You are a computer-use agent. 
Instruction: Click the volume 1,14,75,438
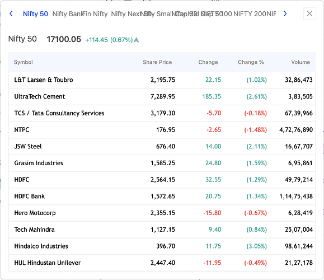296,196
